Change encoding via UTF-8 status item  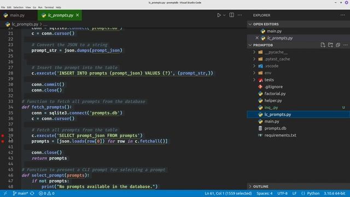click(282, 193)
